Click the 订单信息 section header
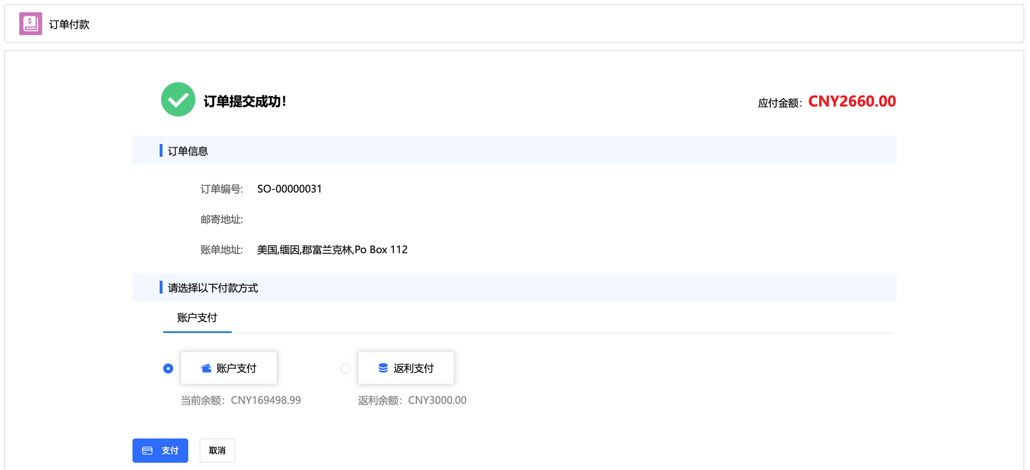Screen dimensions: 1030x470 coord(187,151)
